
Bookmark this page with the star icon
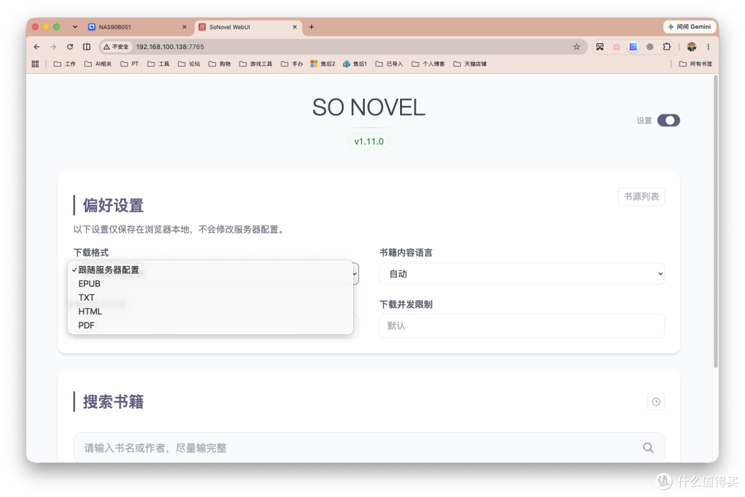(x=576, y=46)
